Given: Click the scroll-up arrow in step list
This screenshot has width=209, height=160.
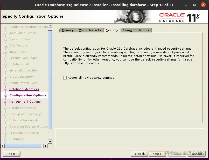Looking at the screenshot, I should [50, 26].
